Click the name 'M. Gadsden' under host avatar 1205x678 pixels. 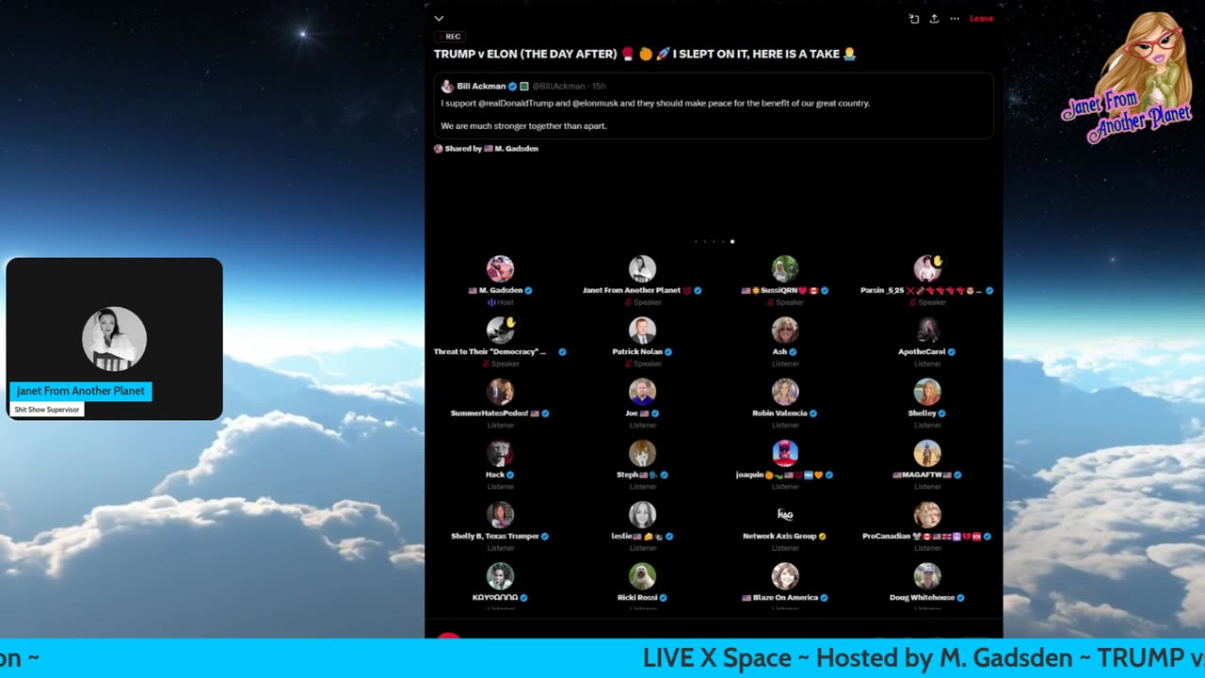point(501,290)
